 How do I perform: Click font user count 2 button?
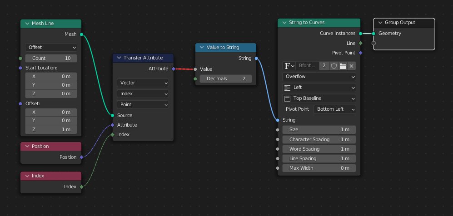point(324,66)
